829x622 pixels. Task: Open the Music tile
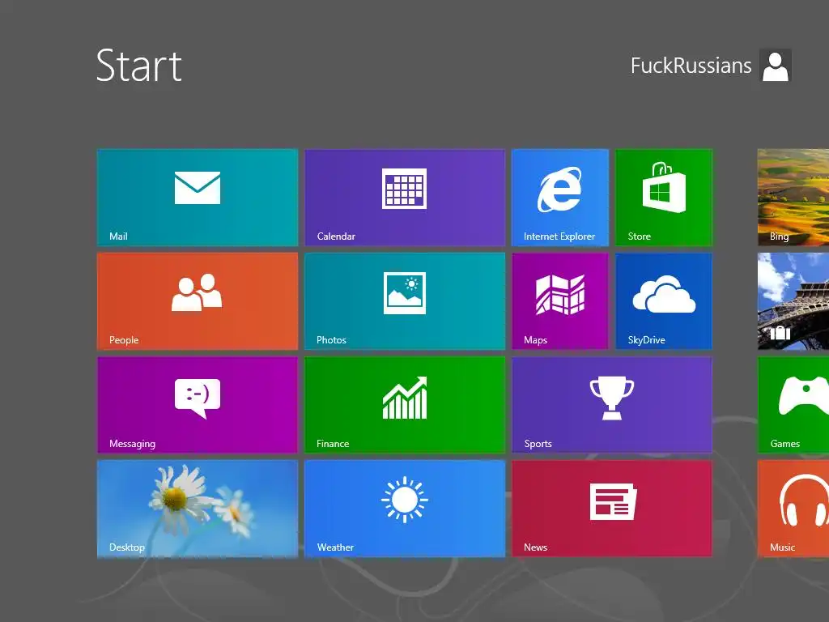[793, 509]
